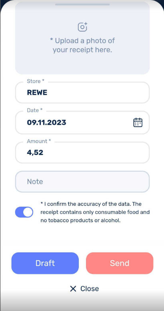
Task: Select the Date field showing 09.11.2023
Action: pos(82,122)
